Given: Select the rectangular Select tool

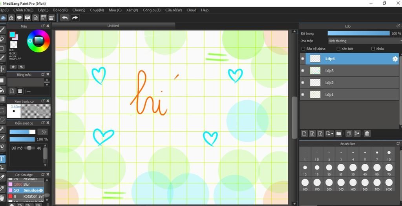Looking at the screenshot, I should (x=2, y=110).
